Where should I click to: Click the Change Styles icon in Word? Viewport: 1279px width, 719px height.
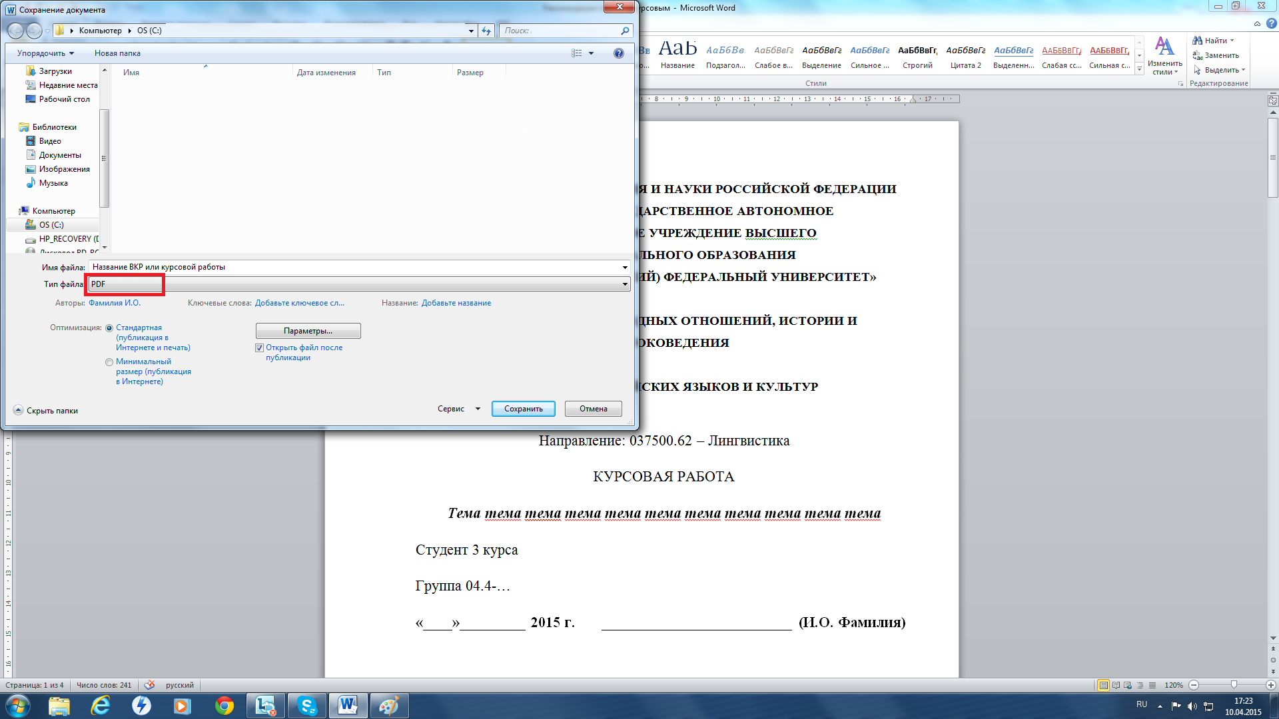(1164, 56)
